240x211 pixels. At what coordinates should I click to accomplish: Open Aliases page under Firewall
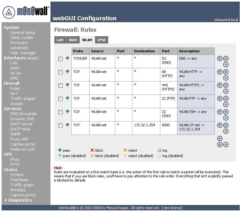click(17, 103)
